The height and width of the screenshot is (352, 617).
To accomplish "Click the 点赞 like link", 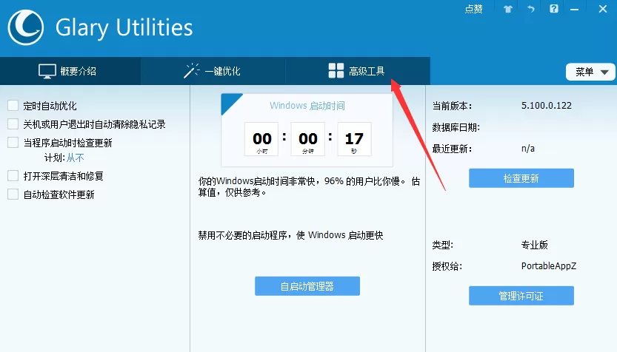I will (473, 9).
